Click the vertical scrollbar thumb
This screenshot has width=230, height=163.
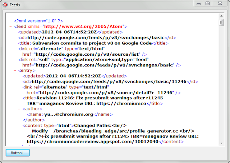[x=221, y=22]
